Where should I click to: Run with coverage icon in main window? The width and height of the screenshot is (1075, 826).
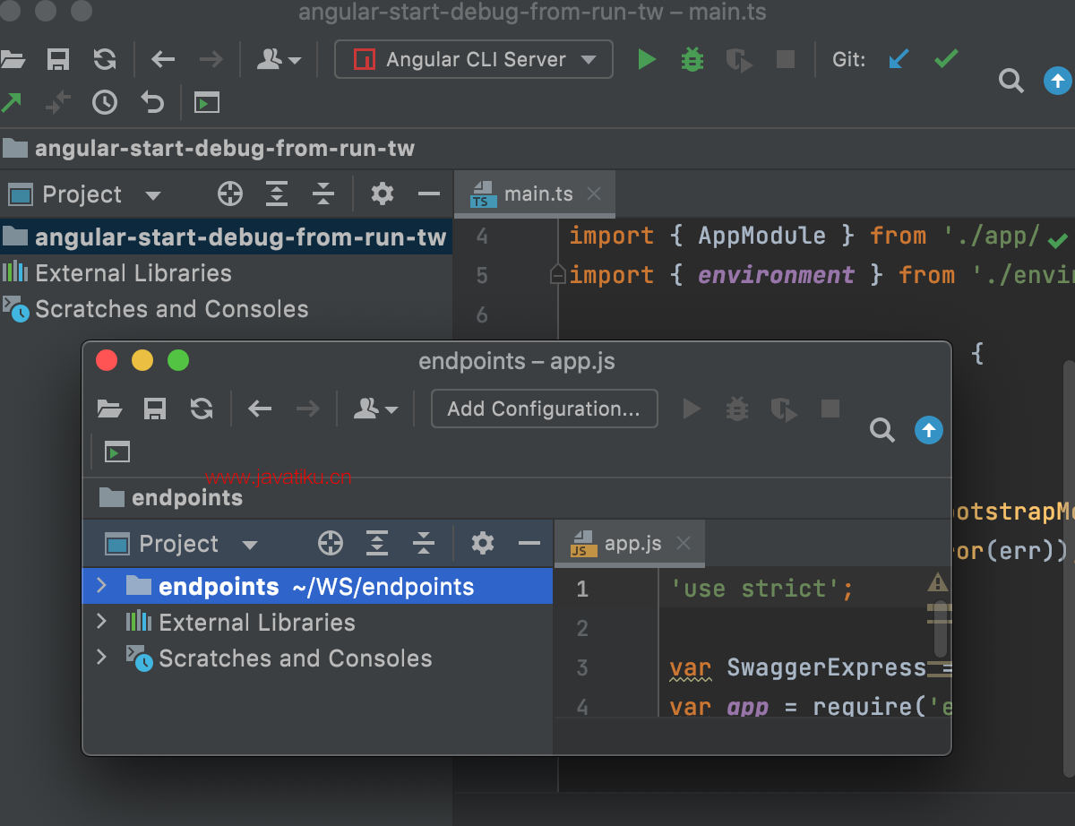click(738, 60)
